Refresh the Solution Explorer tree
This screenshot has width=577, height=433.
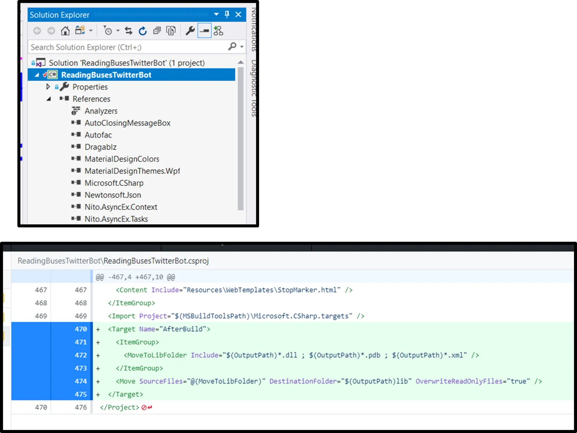click(143, 31)
